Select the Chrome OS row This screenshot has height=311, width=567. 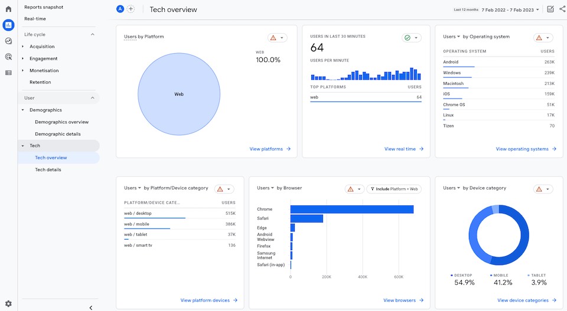498,105
